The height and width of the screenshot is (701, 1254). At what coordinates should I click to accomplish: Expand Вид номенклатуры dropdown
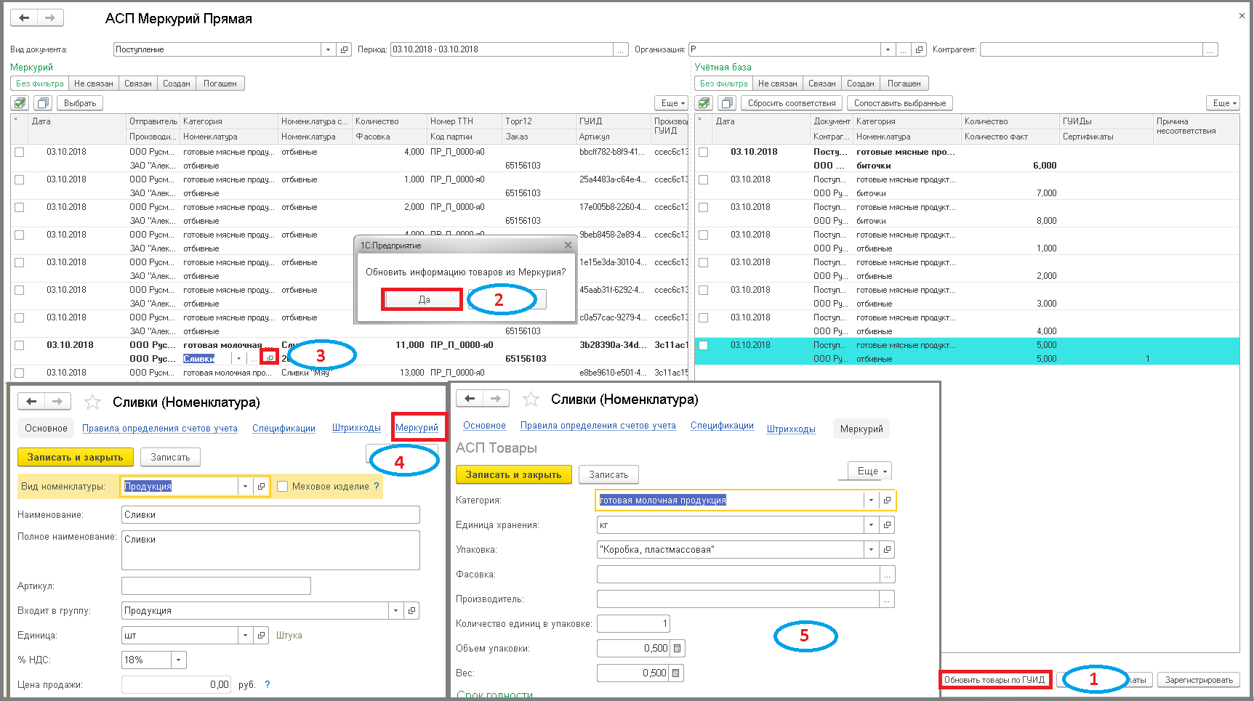coord(245,486)
